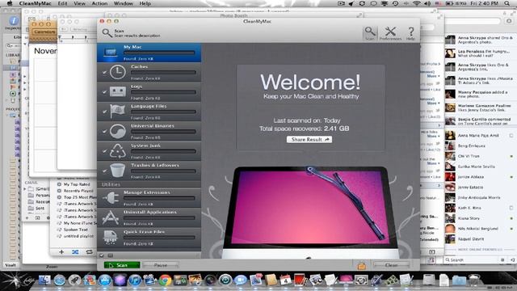Click the Logs cassette icon
Screen dimensions: 517x291
coord(118,91)
